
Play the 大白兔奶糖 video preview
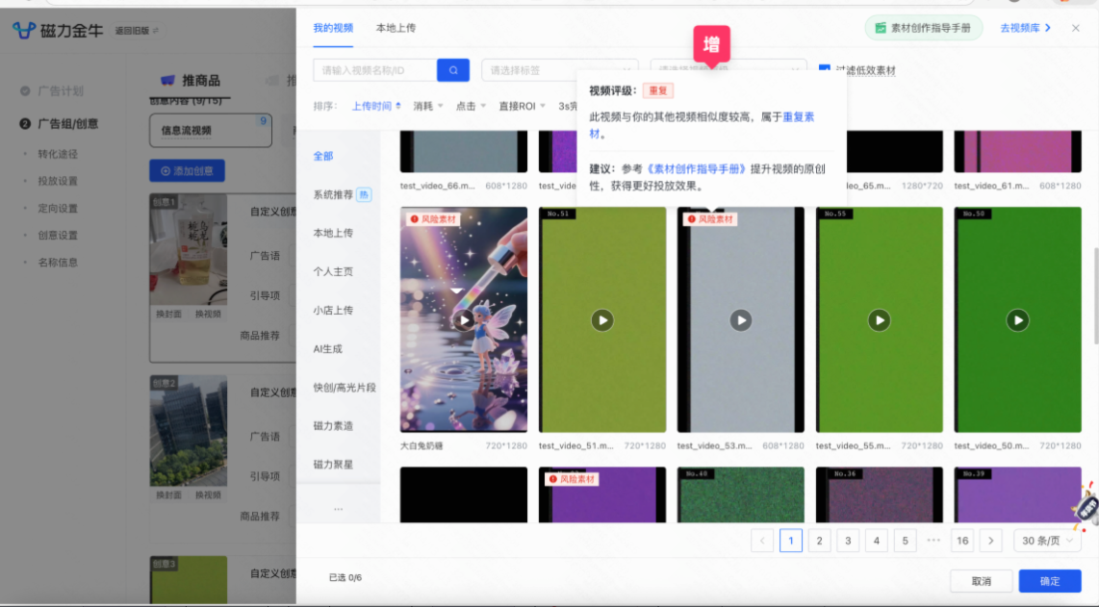pos(463,320)
